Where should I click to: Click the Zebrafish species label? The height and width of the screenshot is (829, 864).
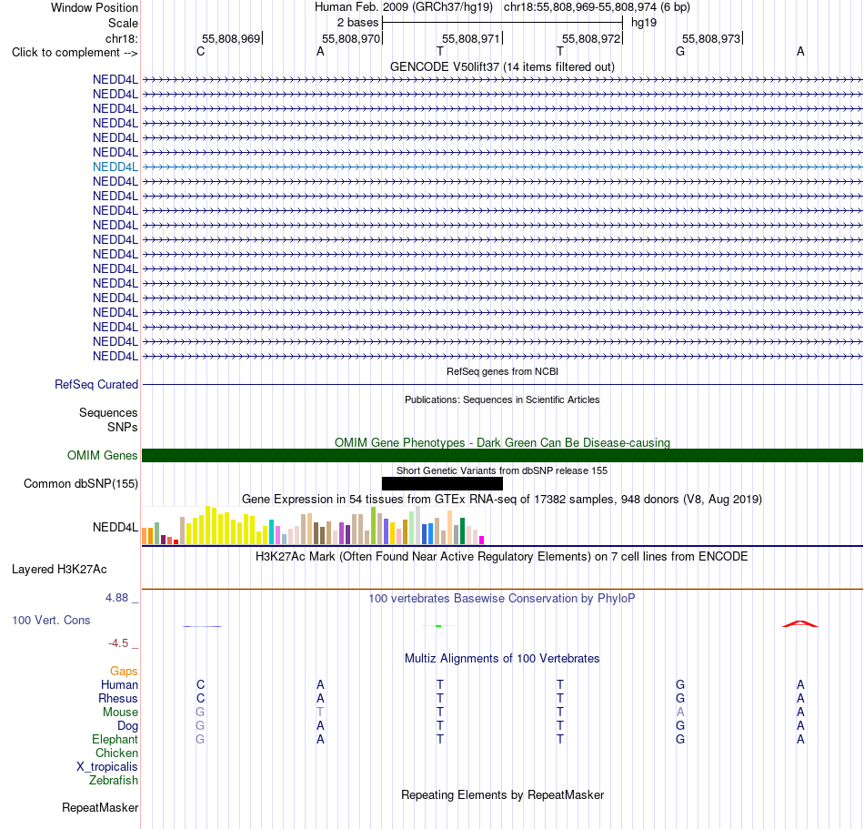(x=114, y=781)
